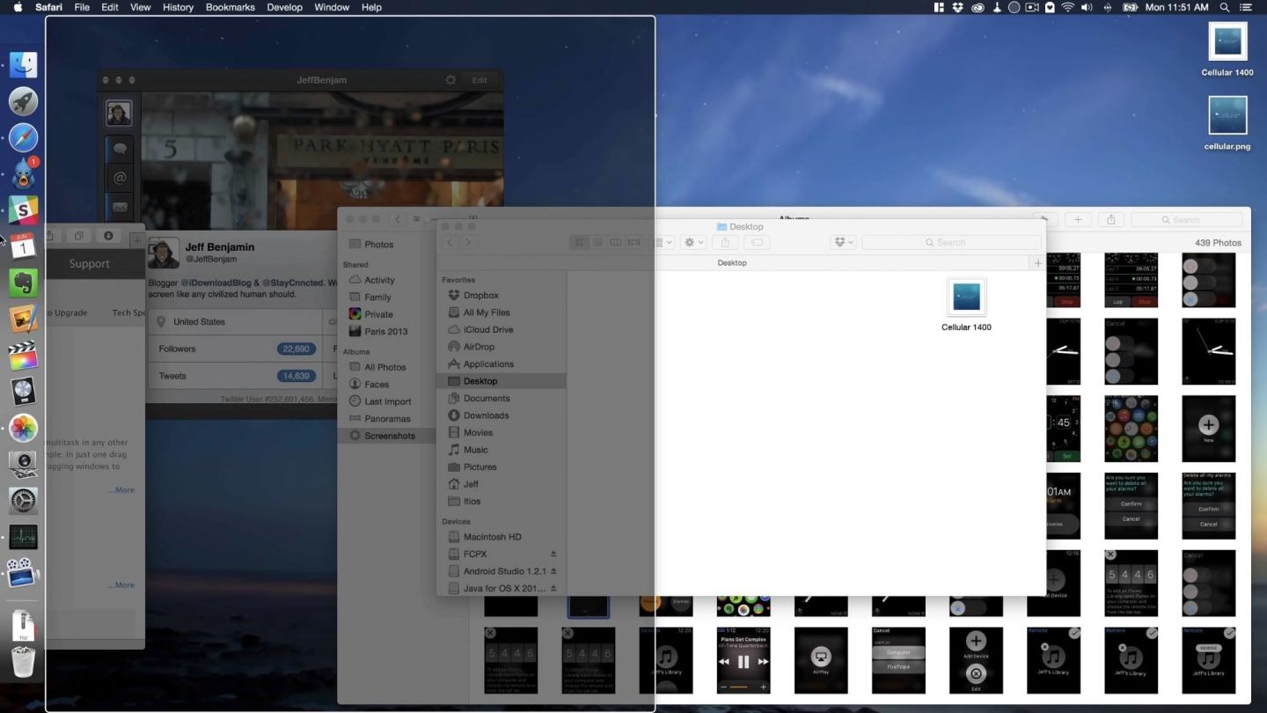Screen dimensions: 1267x713
Task: Click Edit button in JeffBenjam window
Action: (x=480, y=79)
